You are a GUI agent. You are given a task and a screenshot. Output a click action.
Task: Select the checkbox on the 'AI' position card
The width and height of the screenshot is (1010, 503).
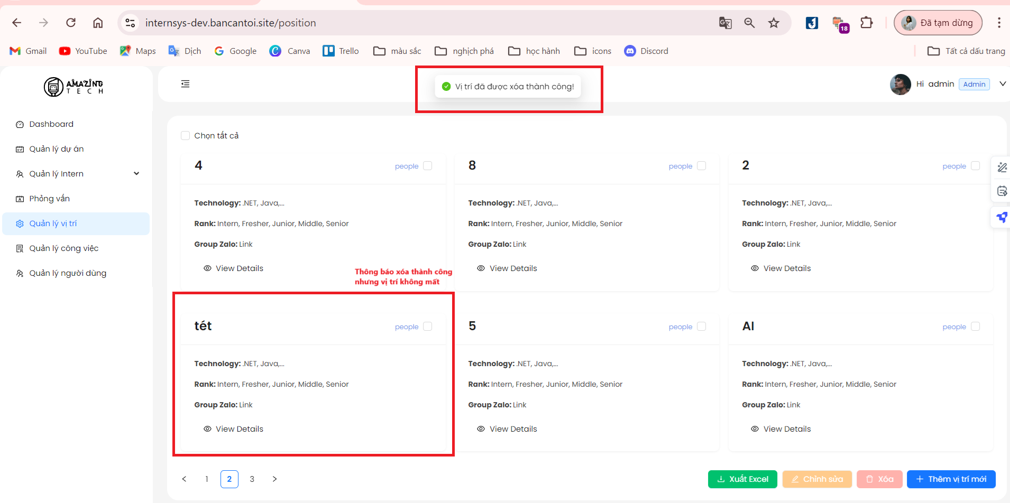click(x=975, y=327)
